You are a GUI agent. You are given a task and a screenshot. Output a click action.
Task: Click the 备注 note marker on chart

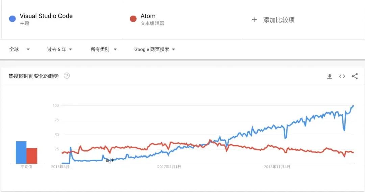click(x=109, y=161)
